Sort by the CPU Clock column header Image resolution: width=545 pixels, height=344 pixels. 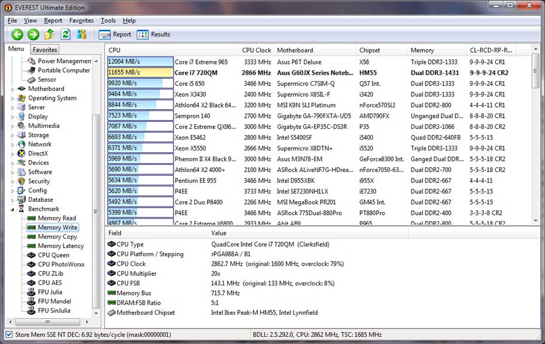tap(256, 50)
